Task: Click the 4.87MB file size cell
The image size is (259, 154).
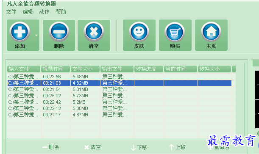Action: coord(85,115)
